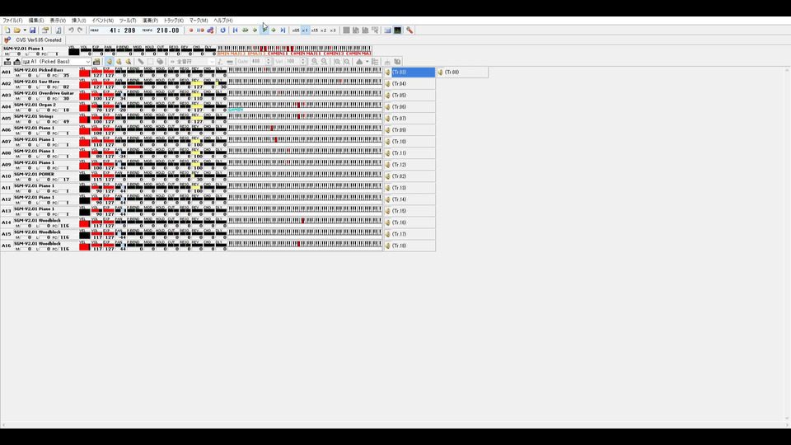Click the measure position 41: 289
This screenshot has height=445, width=791.
pyautogui.click(x=123, y=30)
